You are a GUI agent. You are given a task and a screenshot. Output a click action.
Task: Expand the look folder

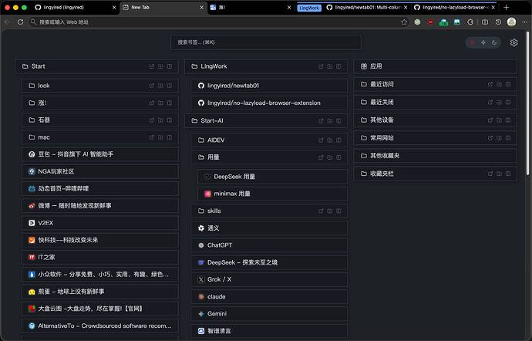click(99, 86)
